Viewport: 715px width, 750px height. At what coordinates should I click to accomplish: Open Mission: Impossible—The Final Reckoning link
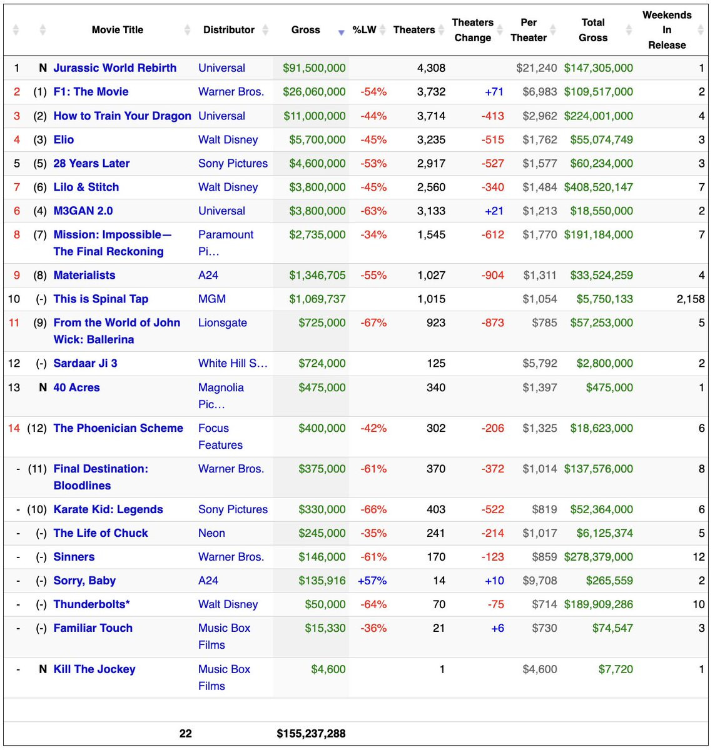pyautogui.click(x=113, y=243)
